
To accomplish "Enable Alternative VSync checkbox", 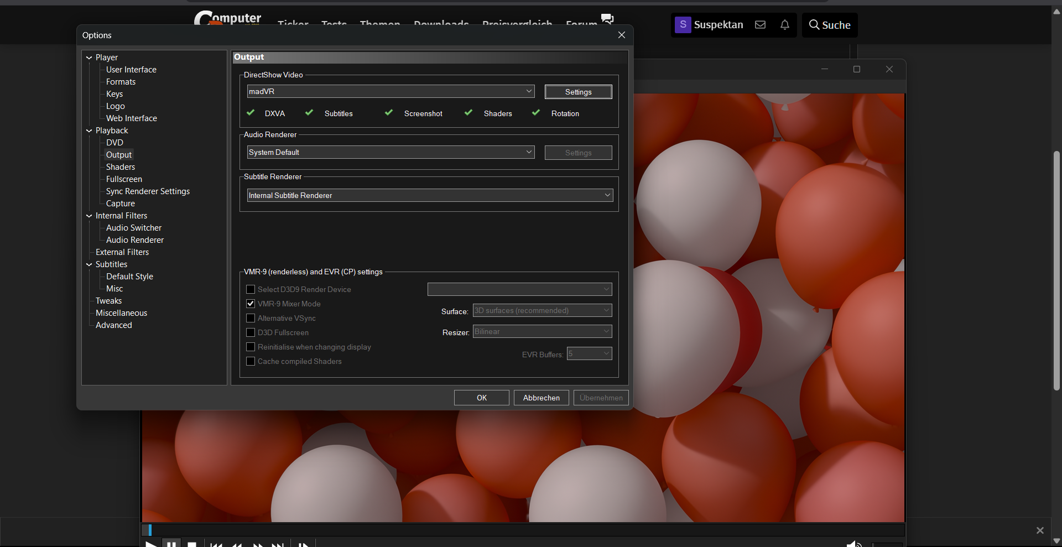I will (x=251, y=318).
